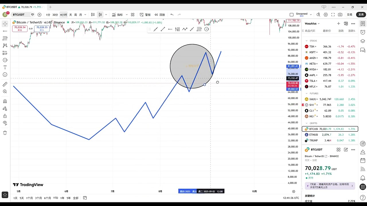Open the emoji icons tool

pyautogui.click(x=5, y=75)
